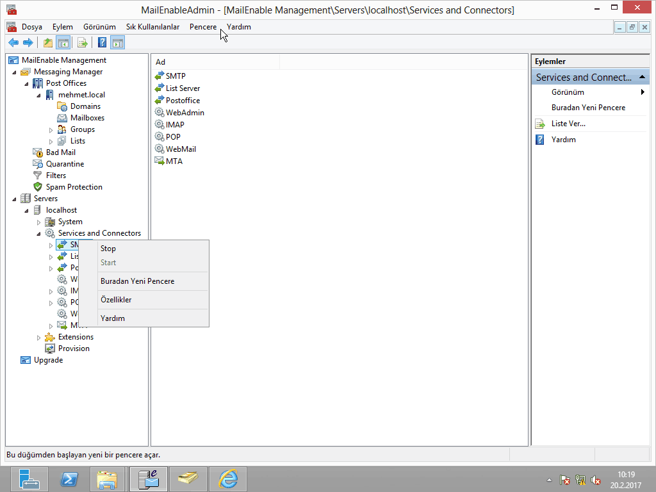The image size is (656, 492).
Task: Open Internet Explorer from the taskbar
Action: 229,479
